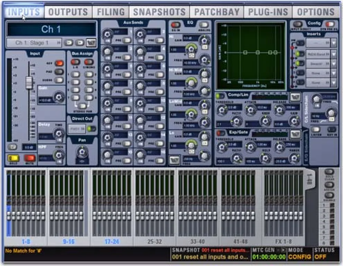Go to the PATCHBAY tab

(x=217, y=12)
